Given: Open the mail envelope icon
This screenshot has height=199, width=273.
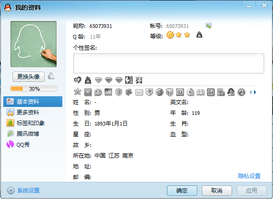Looking at the screenshot, I should point(139,92).
